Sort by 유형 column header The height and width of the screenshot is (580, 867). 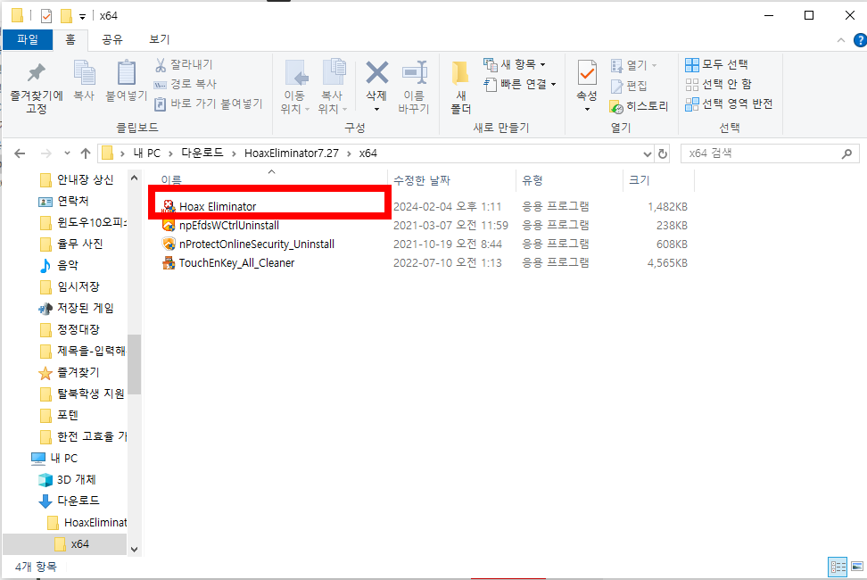[533, 180]
